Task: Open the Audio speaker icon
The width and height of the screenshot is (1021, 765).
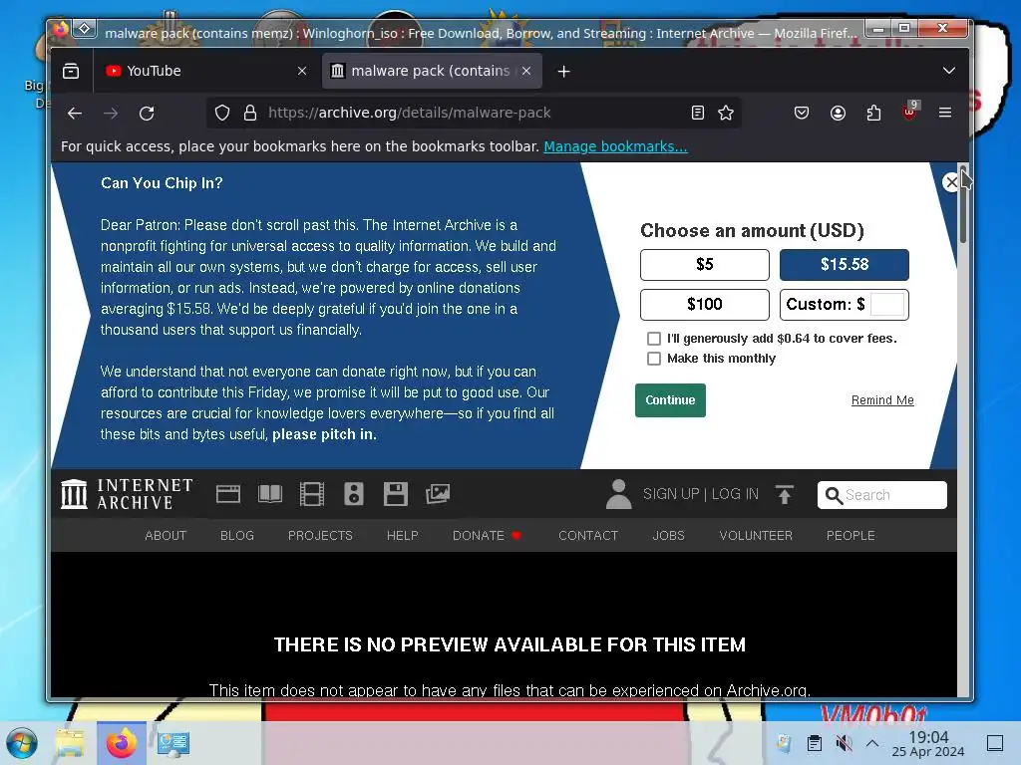Action: [x=354, y=494]
